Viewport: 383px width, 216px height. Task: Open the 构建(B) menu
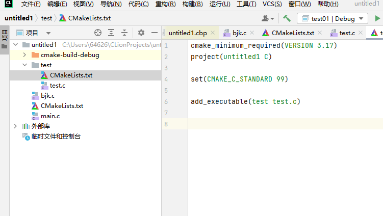pos(192,4)
